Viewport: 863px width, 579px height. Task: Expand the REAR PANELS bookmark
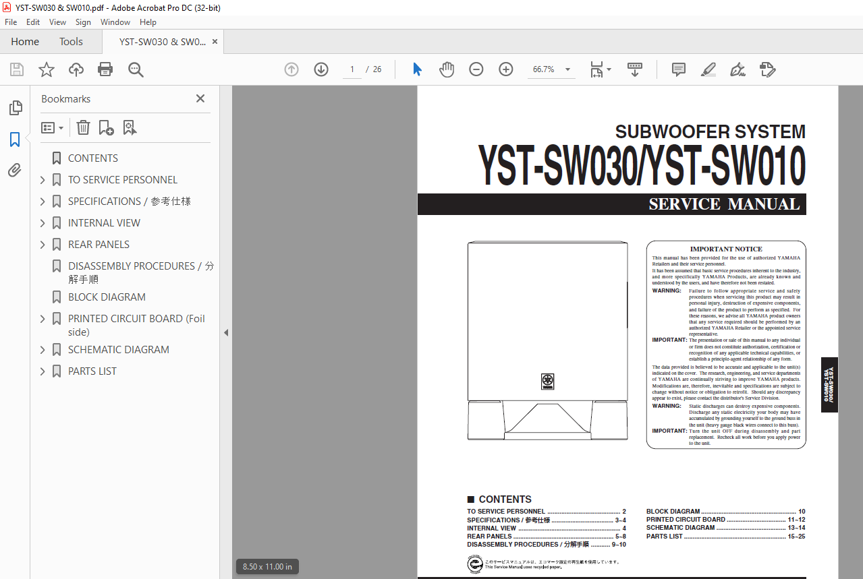tap(43, 245)
